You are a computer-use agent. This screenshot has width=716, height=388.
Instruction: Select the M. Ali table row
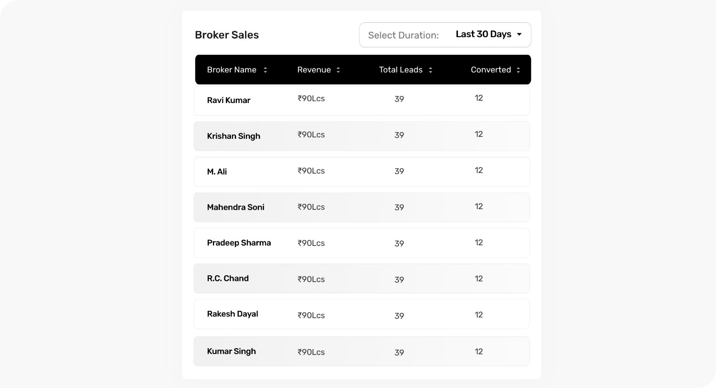tap(362, 172)
